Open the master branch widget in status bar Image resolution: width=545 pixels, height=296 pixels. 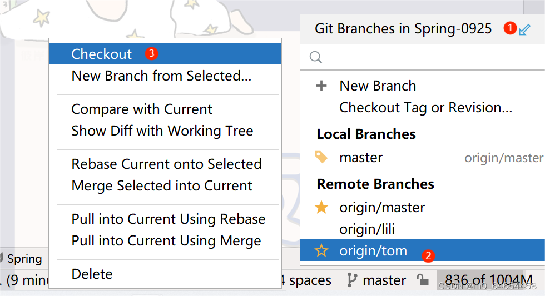(377, 280)
